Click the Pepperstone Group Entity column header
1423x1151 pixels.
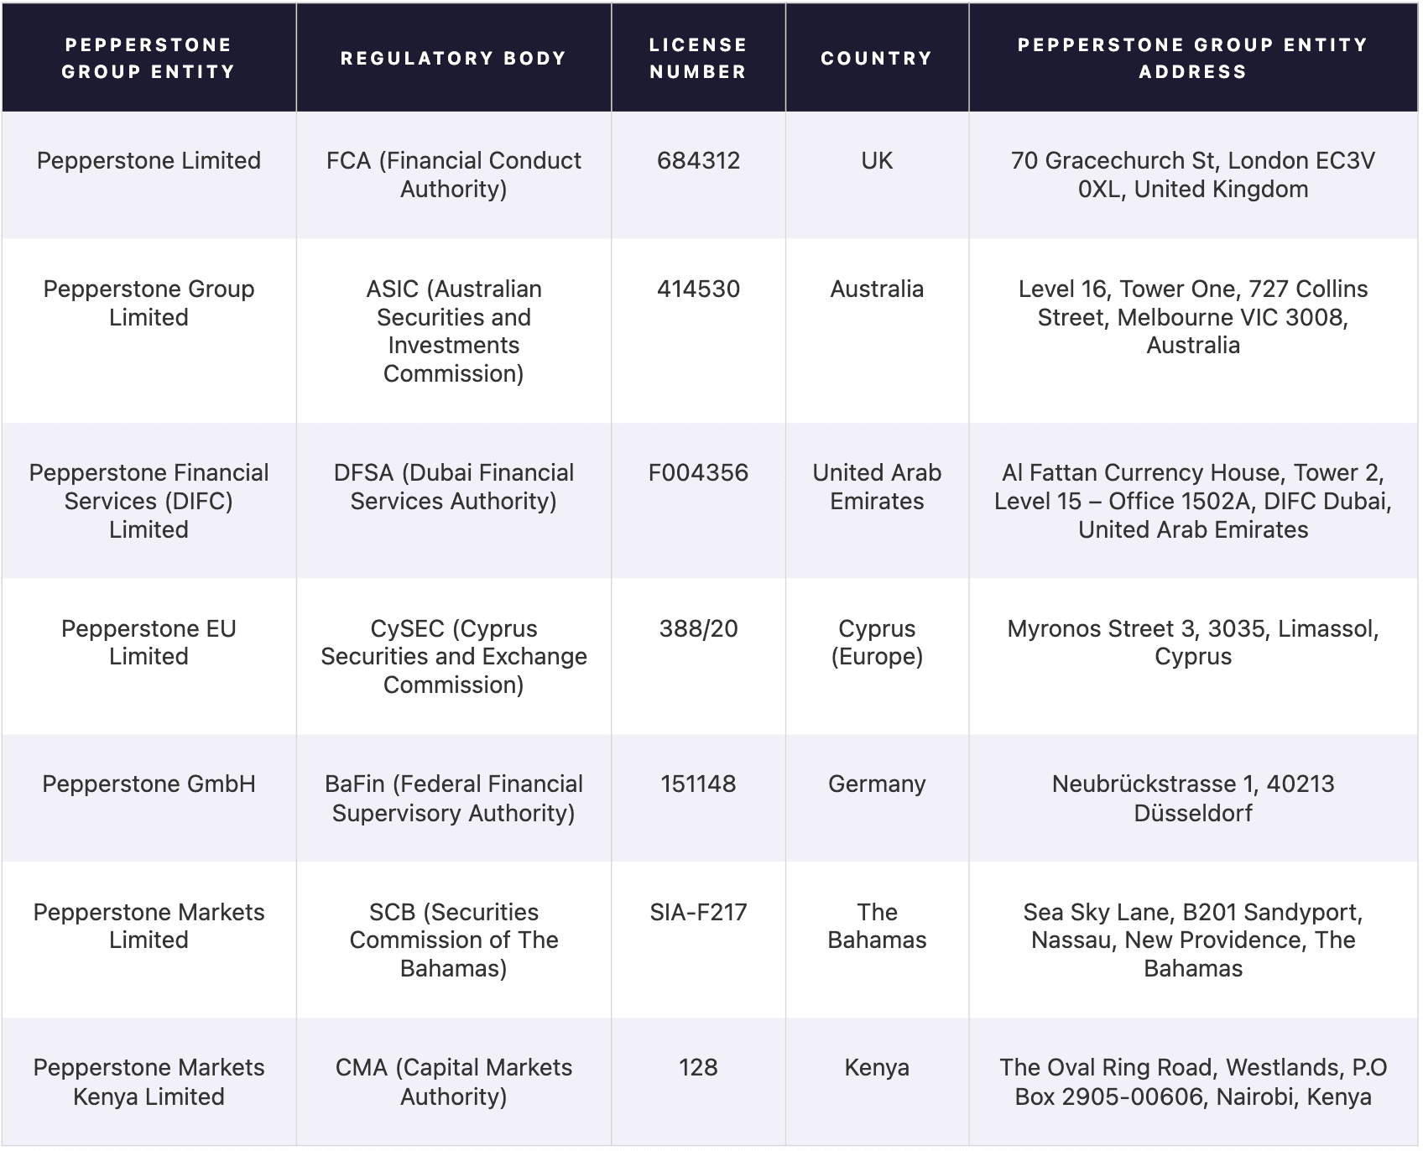149,58
